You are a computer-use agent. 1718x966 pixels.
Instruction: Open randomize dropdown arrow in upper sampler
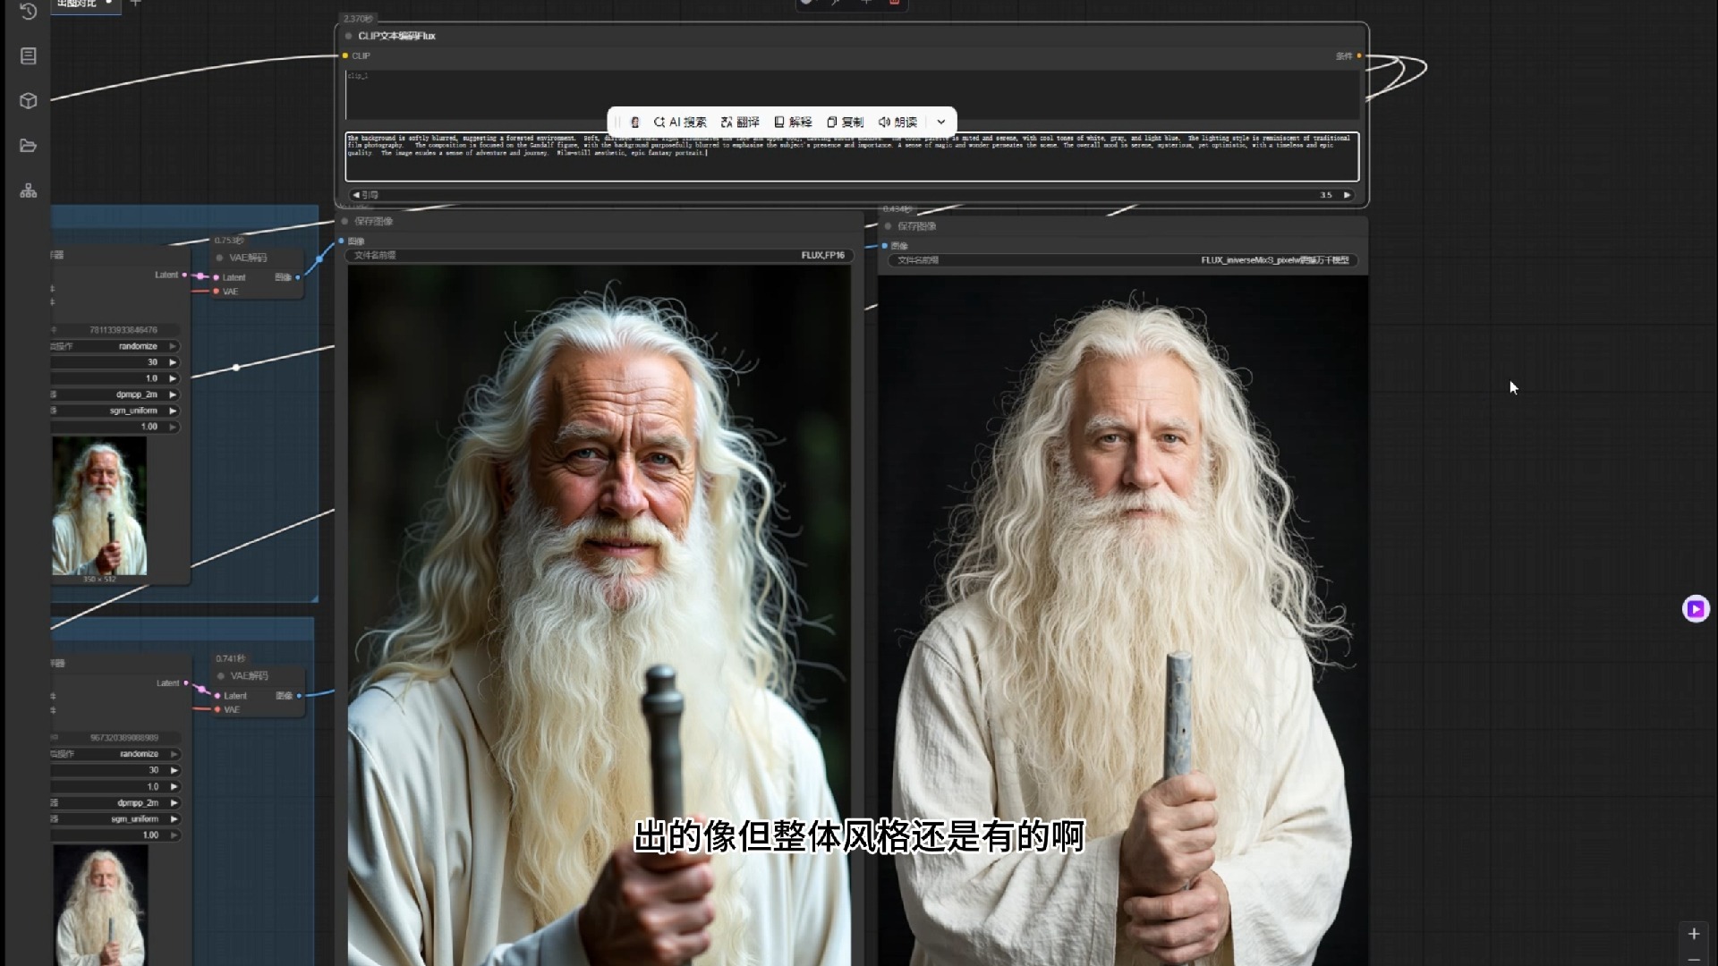(173, 346)
